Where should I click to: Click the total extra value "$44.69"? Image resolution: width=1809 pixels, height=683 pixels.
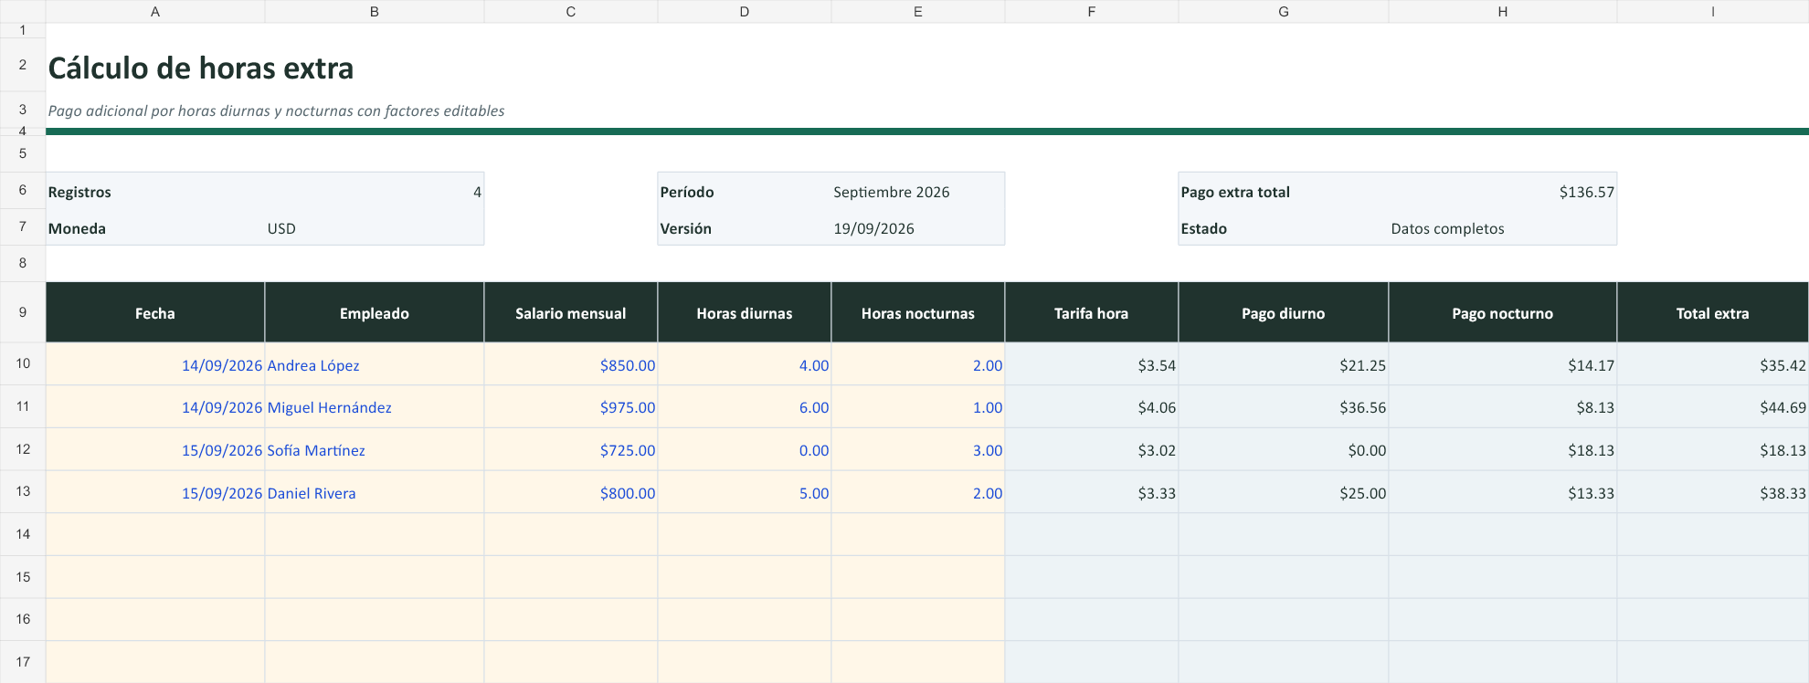pos(1713,407)
